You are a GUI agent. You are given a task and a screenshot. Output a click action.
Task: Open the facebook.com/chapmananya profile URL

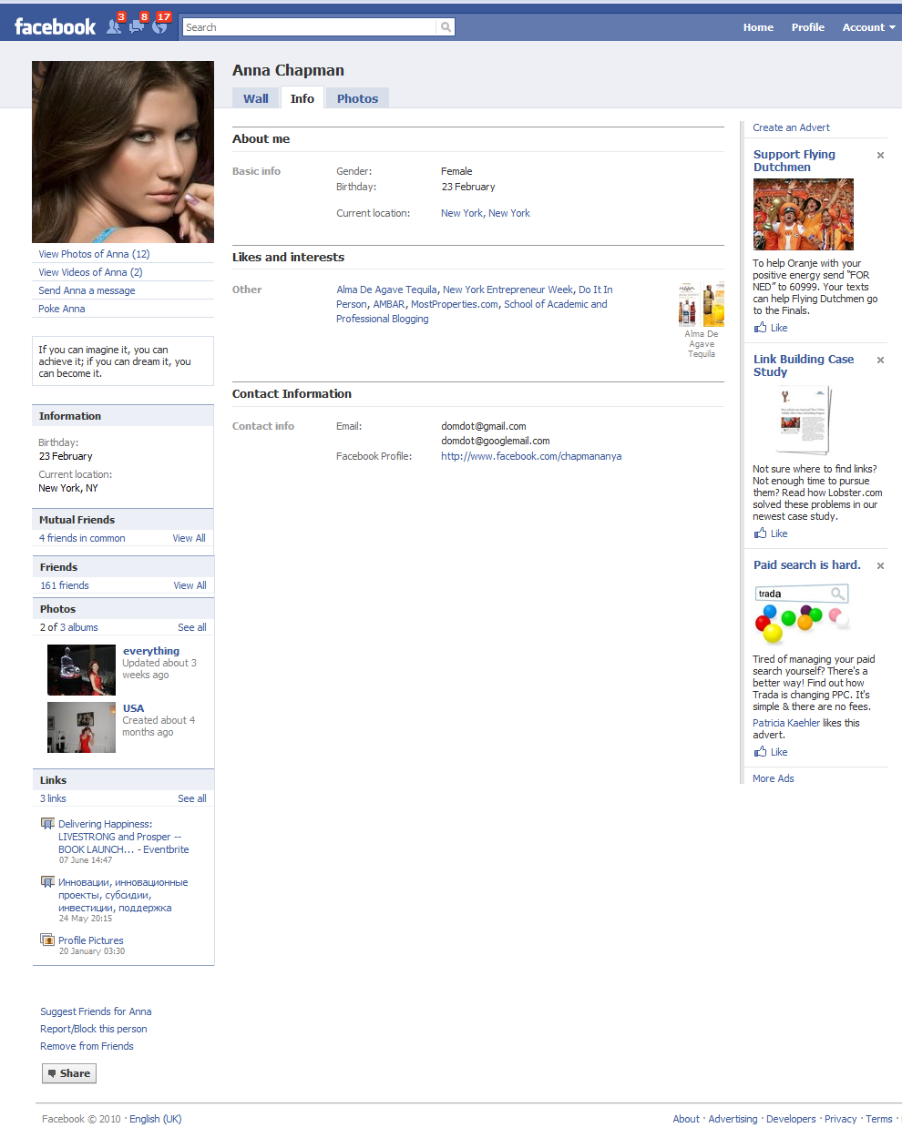531,456
